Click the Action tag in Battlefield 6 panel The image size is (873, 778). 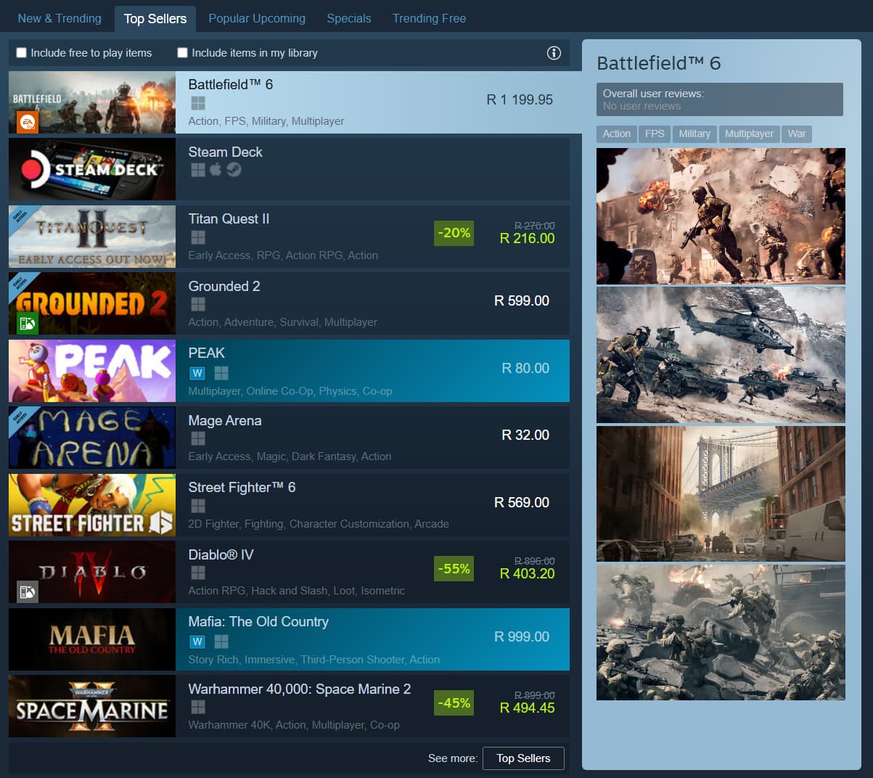click(x=617, y=134)
